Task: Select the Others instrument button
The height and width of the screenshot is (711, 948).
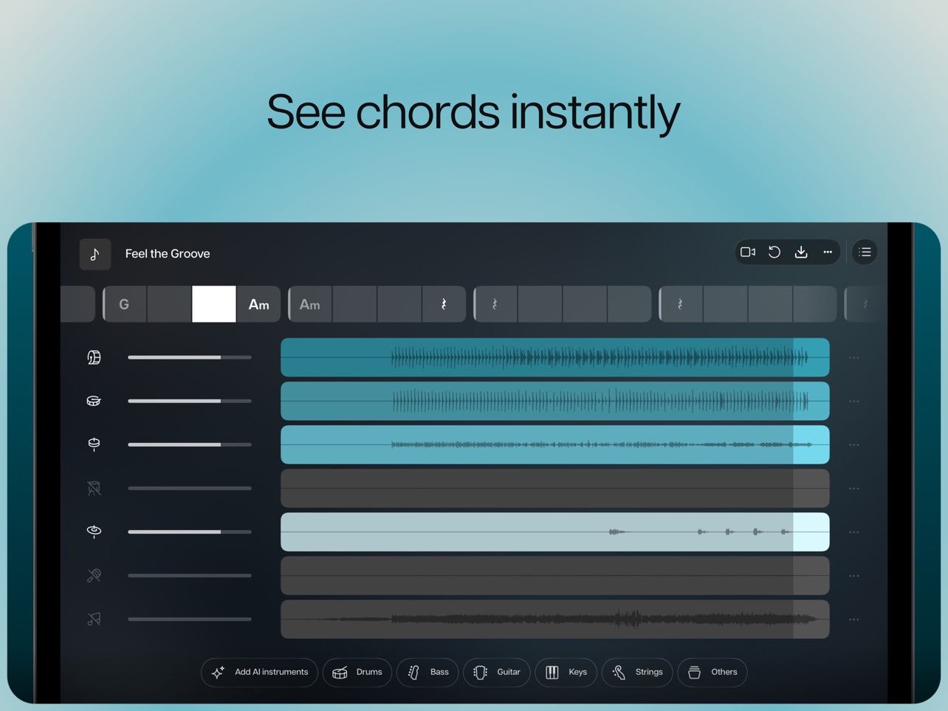Action: (712, 673)
